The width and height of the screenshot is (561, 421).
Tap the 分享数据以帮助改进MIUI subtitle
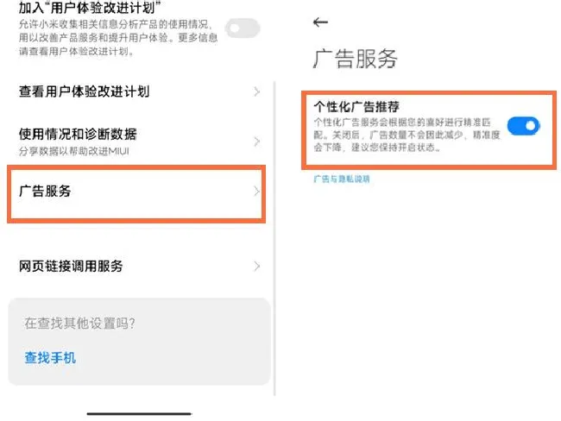pyautogui.click(x=74, y=151)
